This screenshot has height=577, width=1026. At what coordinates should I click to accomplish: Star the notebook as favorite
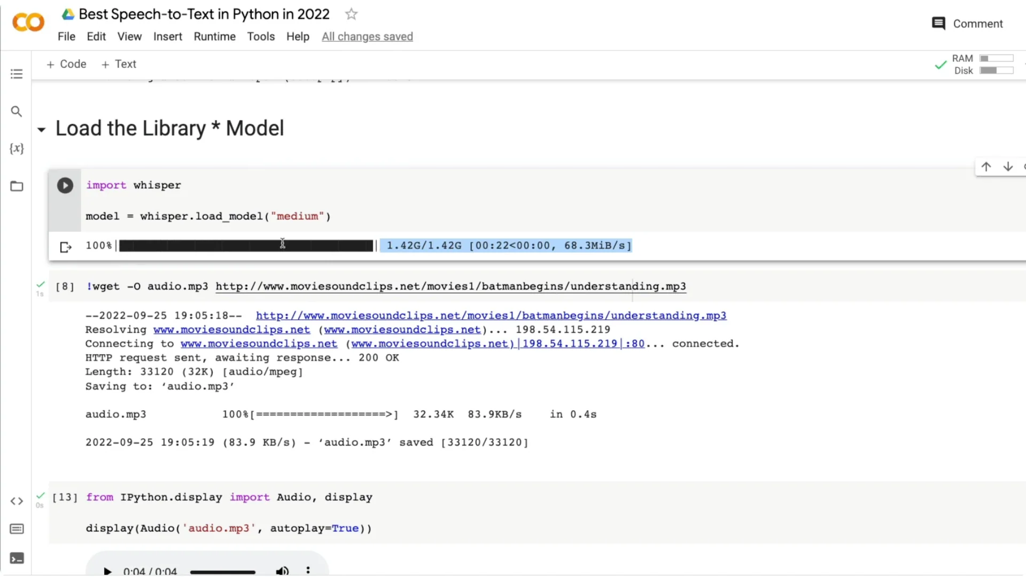[351, 14]
